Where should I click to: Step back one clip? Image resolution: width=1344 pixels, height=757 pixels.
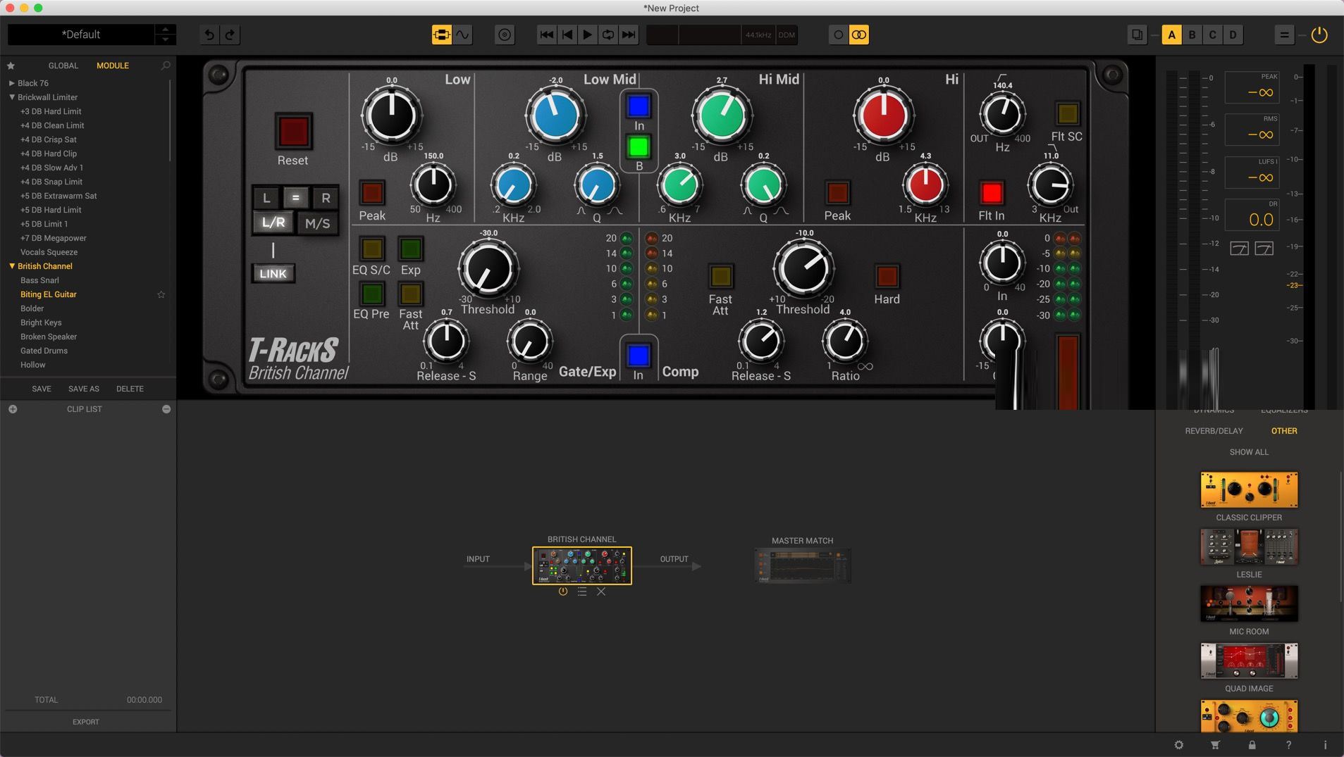point(567,35)
